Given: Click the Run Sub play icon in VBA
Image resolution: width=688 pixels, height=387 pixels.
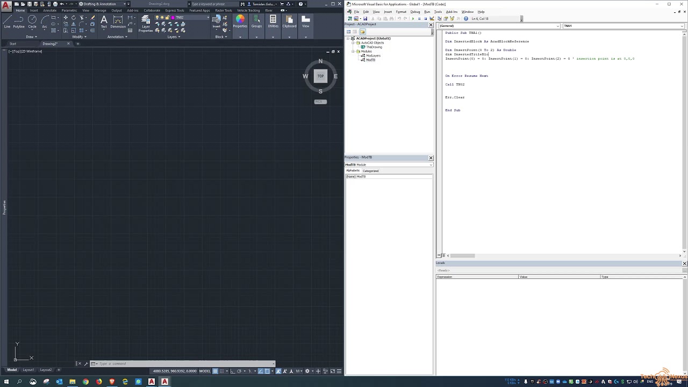Looking at the screenshot, I should tap(413, 19).
